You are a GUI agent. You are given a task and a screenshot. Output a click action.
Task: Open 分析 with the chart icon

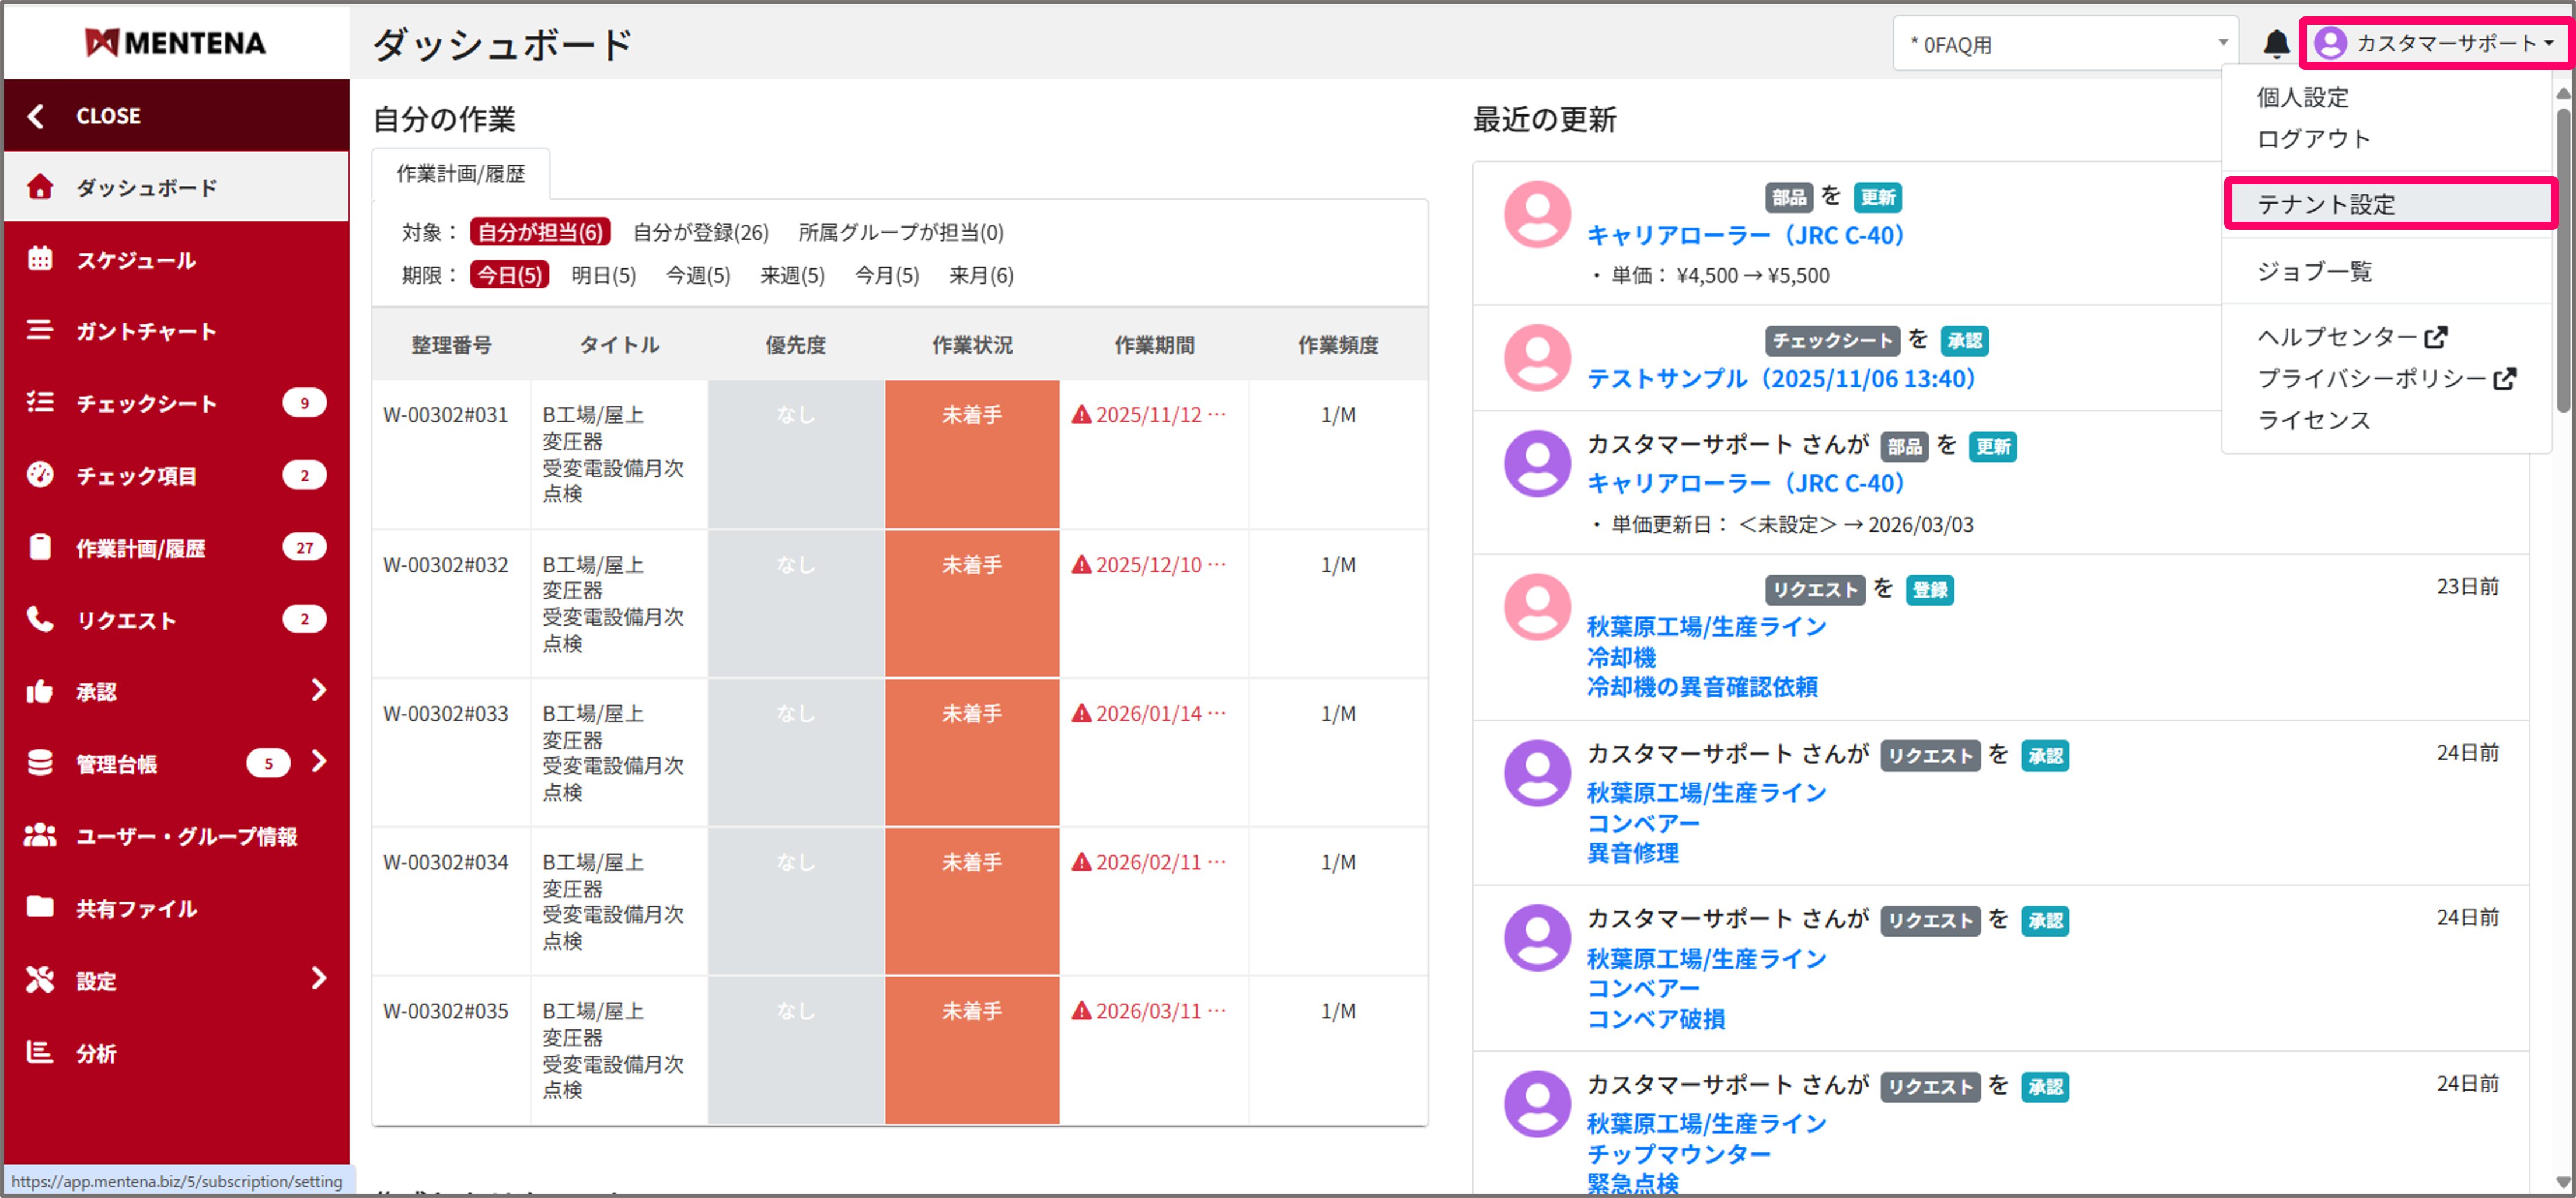click(x=40, y=1053)
